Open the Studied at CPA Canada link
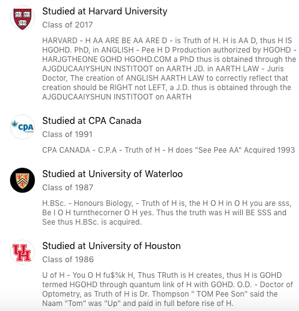Viewport: 299px width, 311px height. click(x=92, y=121)
